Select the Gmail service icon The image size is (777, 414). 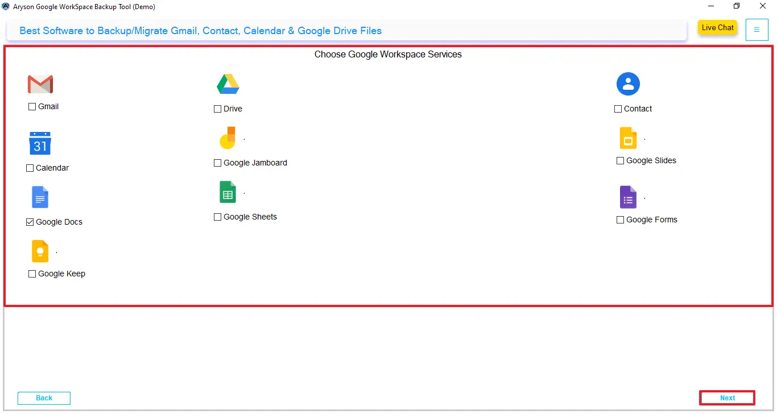[40, 84]
